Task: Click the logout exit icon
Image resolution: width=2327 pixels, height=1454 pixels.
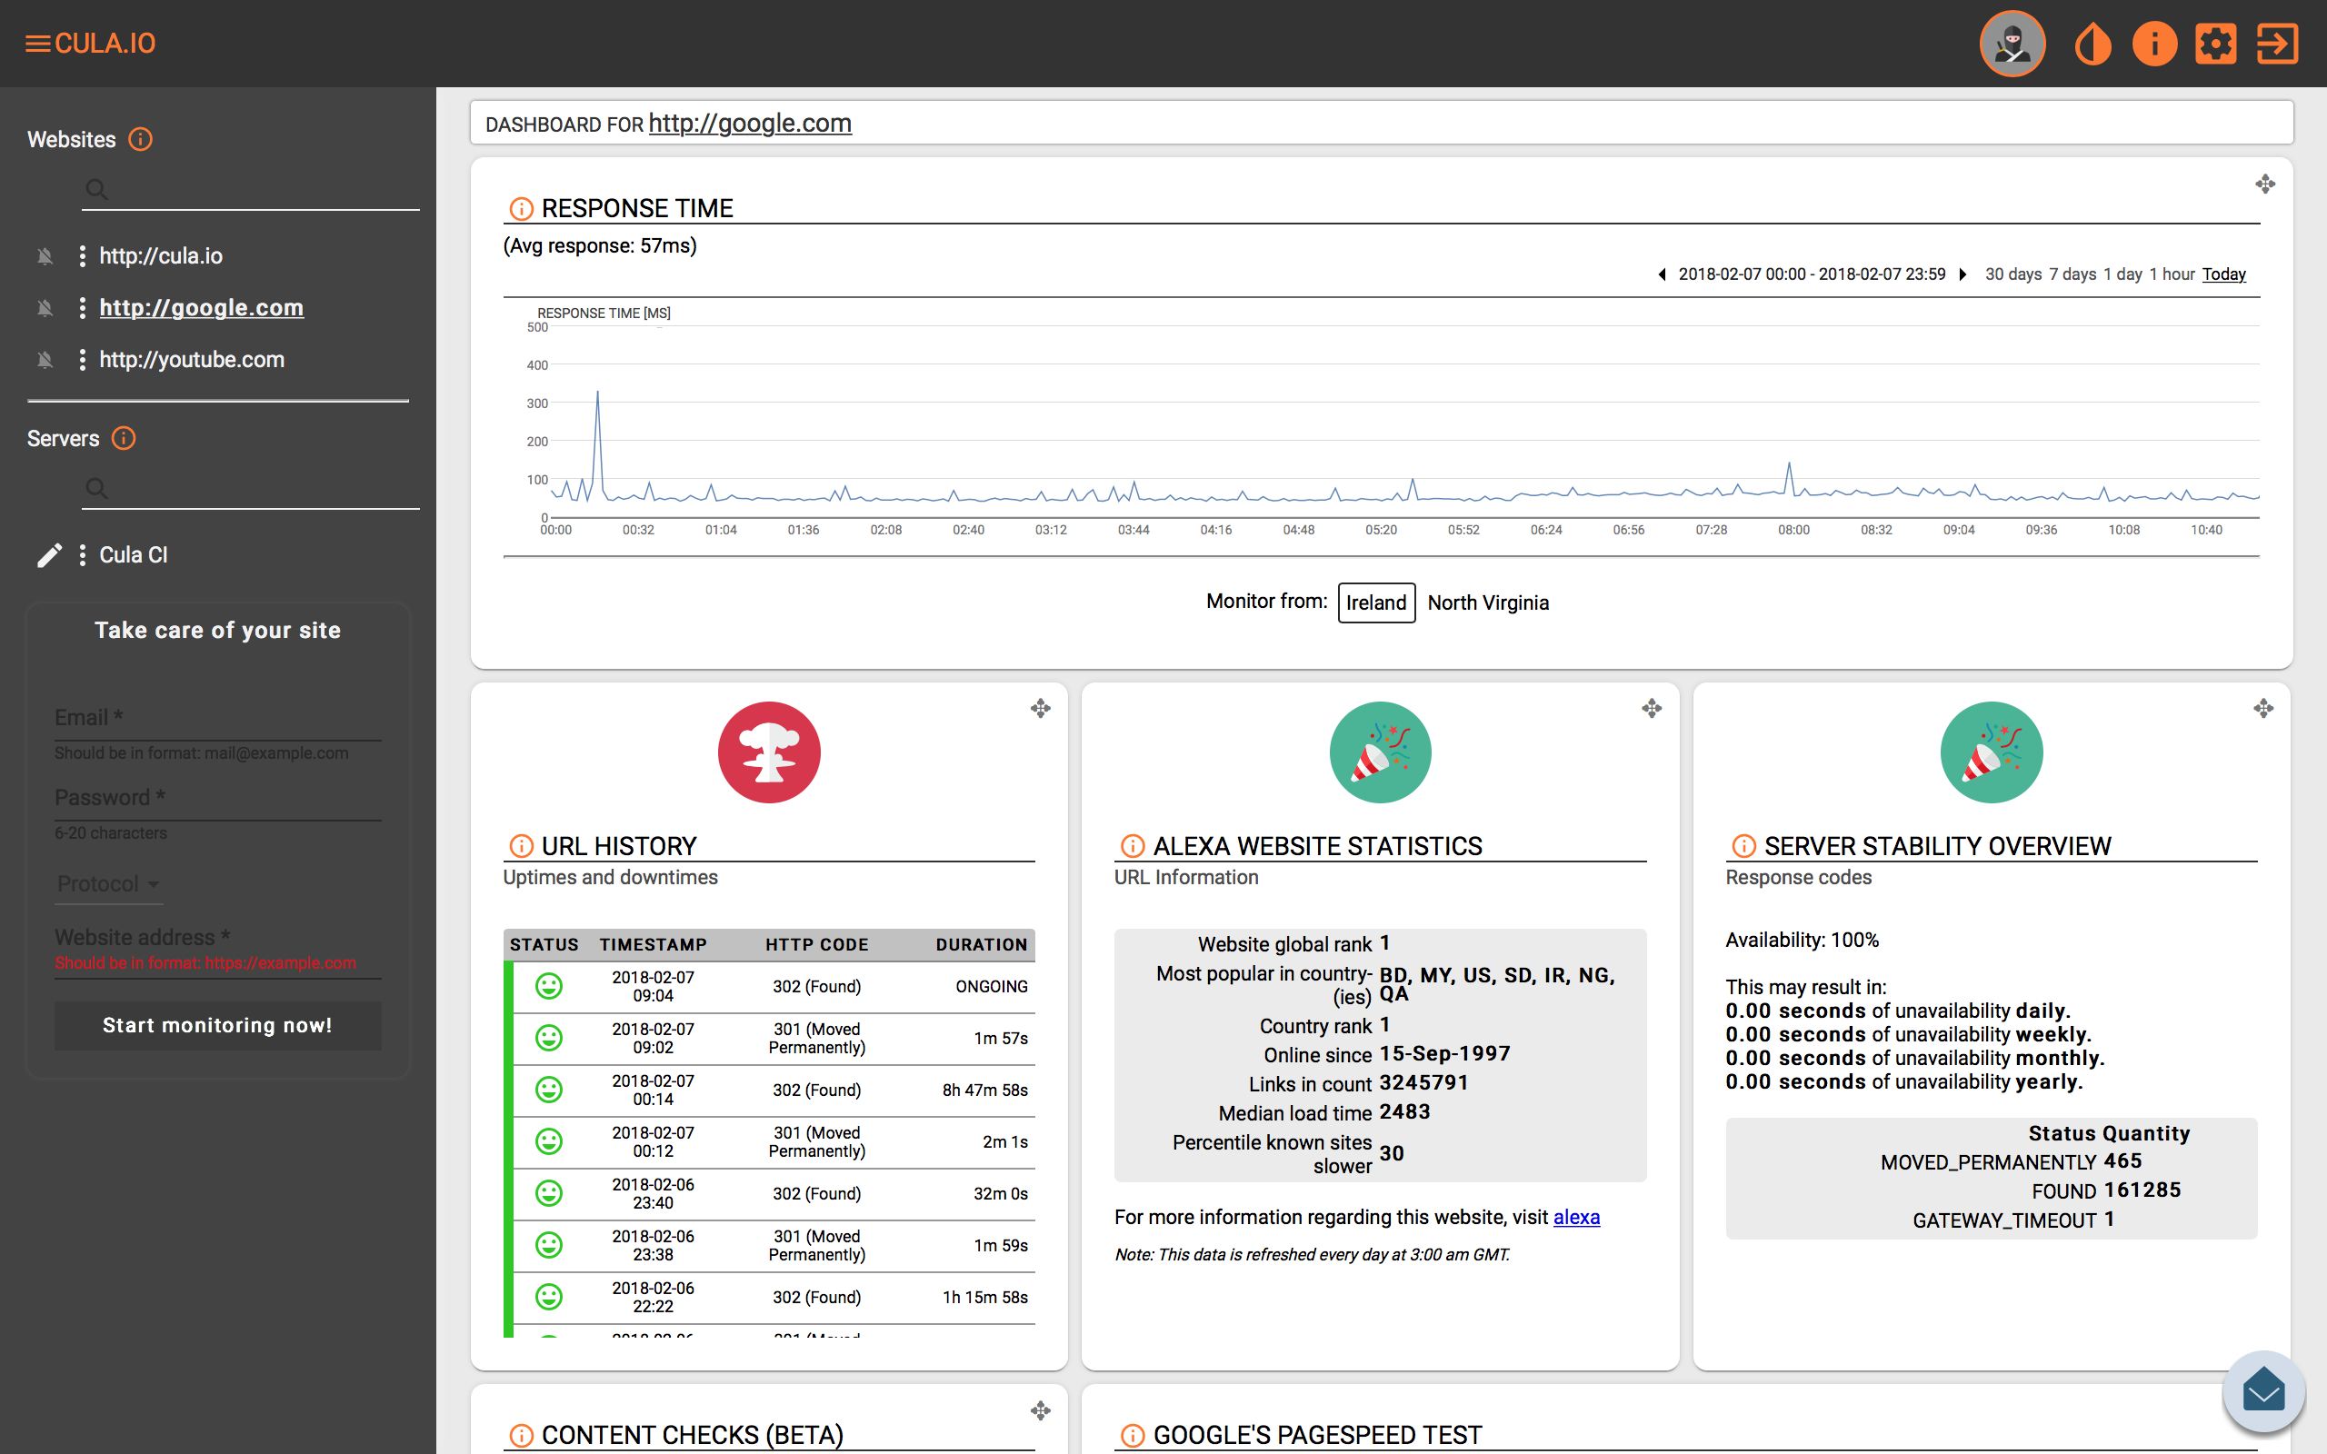Action: click(x=2277, y=44)
